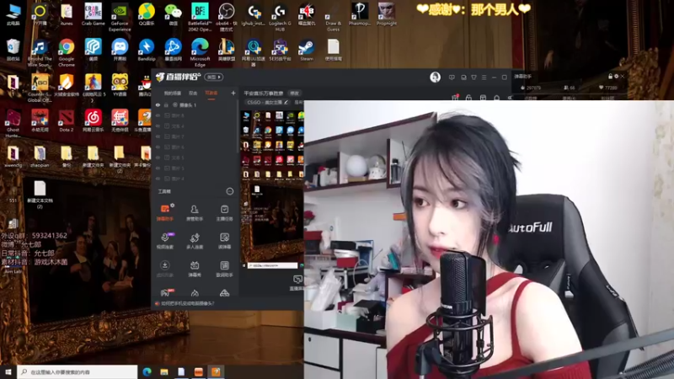Launch Dota 2 desktop shortcut
The height and width of the screenshot is (379, 674).
click(67, 120)
